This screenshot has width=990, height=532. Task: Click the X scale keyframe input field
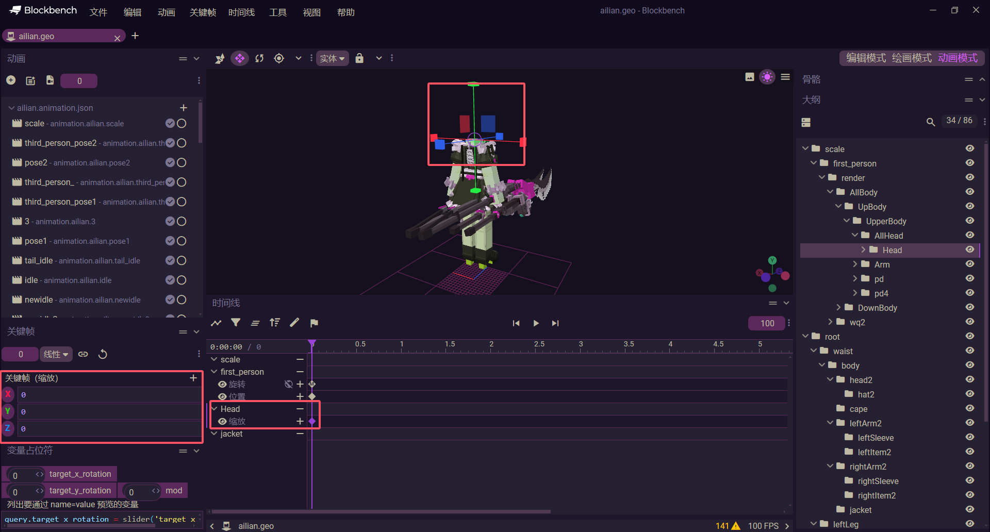pos(109,395)
